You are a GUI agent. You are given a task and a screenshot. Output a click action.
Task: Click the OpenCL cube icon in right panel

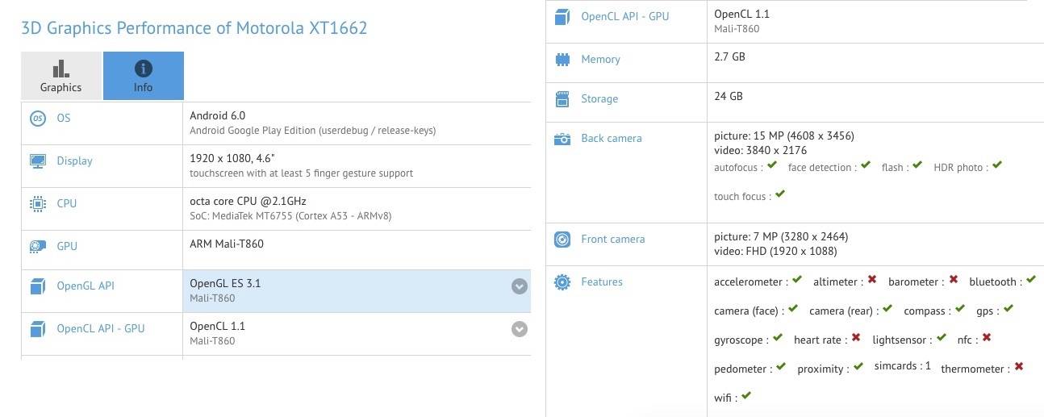[x=562, y=17]
